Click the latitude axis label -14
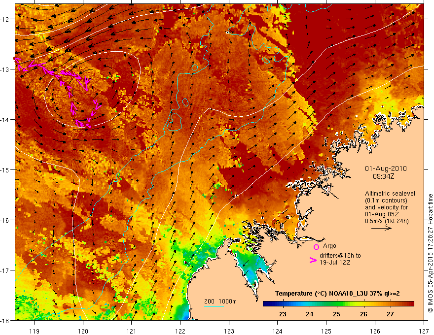434x335 pixels. pyautogui.click(x=5, y=120)
